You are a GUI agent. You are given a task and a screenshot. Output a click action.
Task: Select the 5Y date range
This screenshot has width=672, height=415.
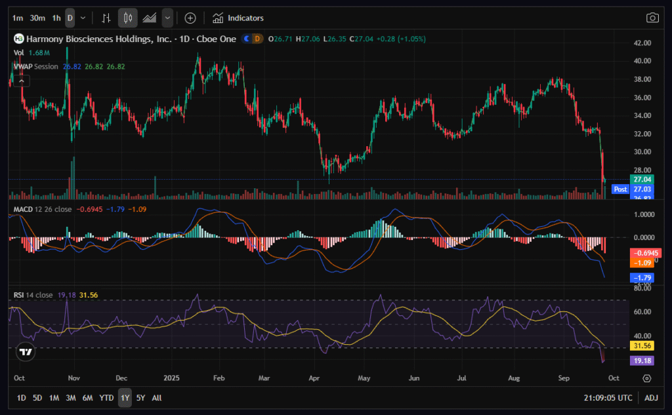click(x=140, y=397)
